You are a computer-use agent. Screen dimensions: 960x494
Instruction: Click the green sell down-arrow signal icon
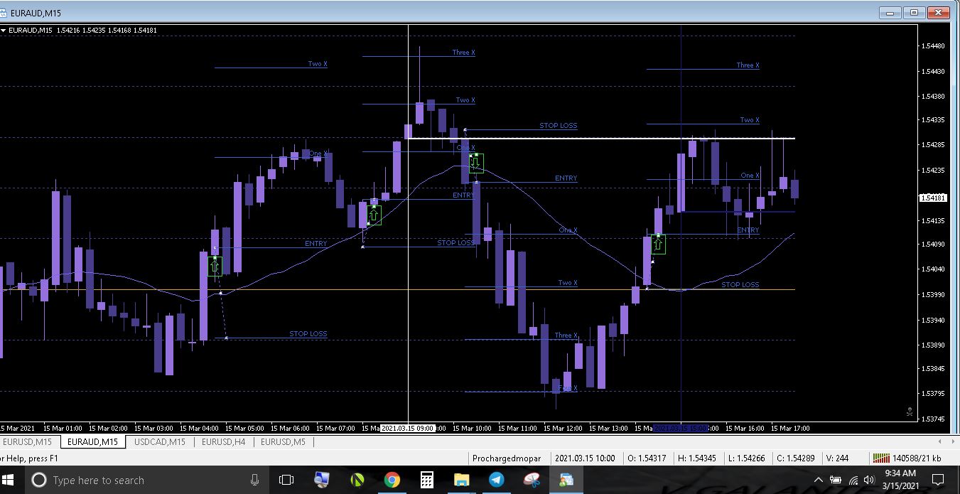coord(476,163)
